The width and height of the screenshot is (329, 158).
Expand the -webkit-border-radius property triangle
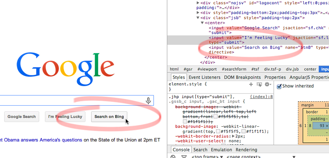233,136
